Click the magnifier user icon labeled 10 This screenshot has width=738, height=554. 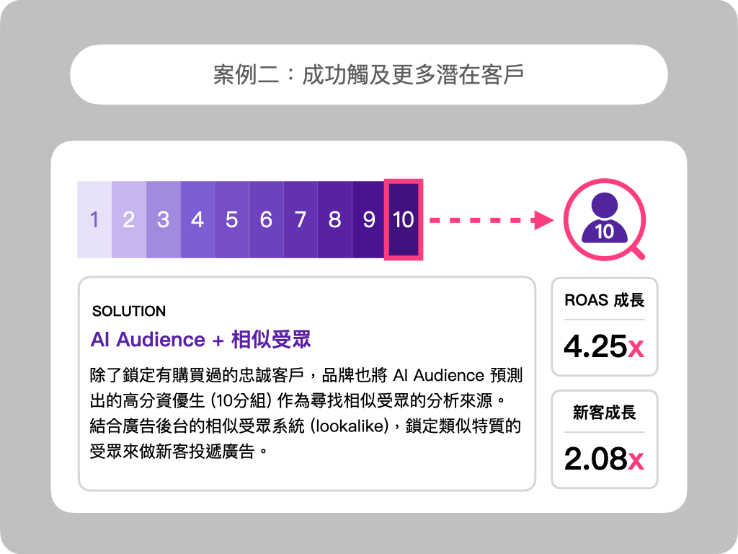pyautogui.click(x=605, y=219)
